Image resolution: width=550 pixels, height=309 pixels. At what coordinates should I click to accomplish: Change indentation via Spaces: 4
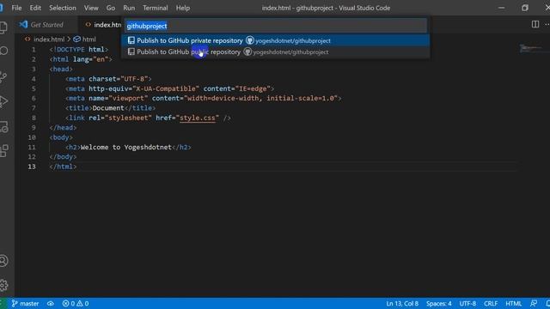439,303
